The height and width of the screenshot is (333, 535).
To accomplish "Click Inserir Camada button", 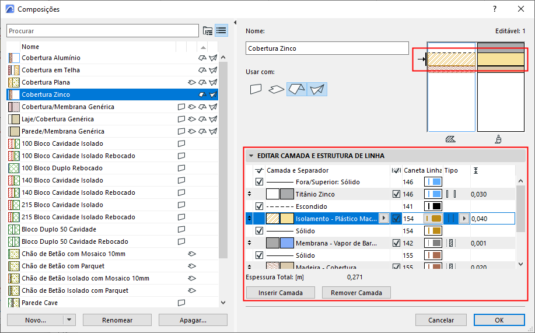I will (281, 293).
